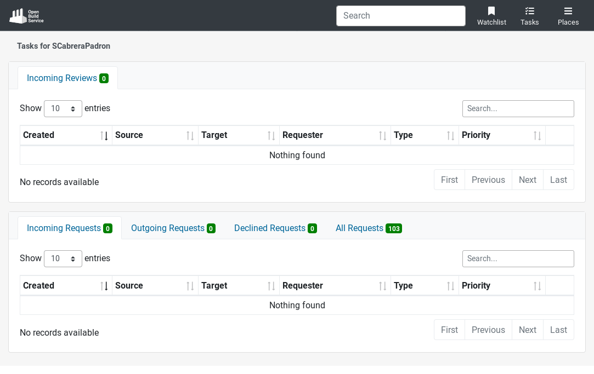
Task: Open the Open Build Service logo homepage
Action: click(x=26, y=15)
